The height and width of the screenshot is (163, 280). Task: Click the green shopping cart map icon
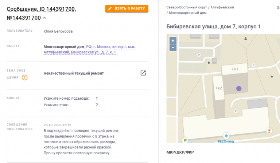185,139
